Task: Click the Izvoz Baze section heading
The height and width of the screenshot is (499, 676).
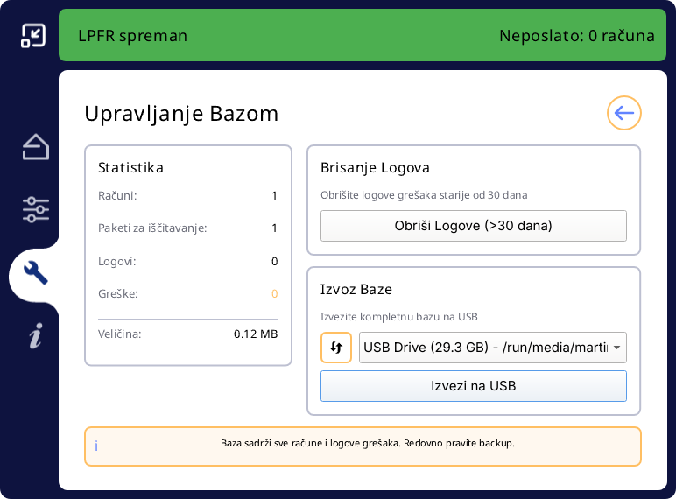Action: [356, 289]
